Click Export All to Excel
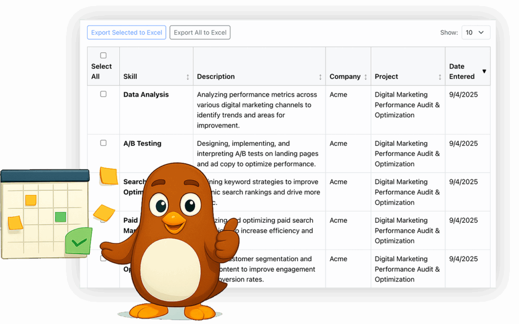The height and width of the screenshot is (324, 519). [200, 32]
